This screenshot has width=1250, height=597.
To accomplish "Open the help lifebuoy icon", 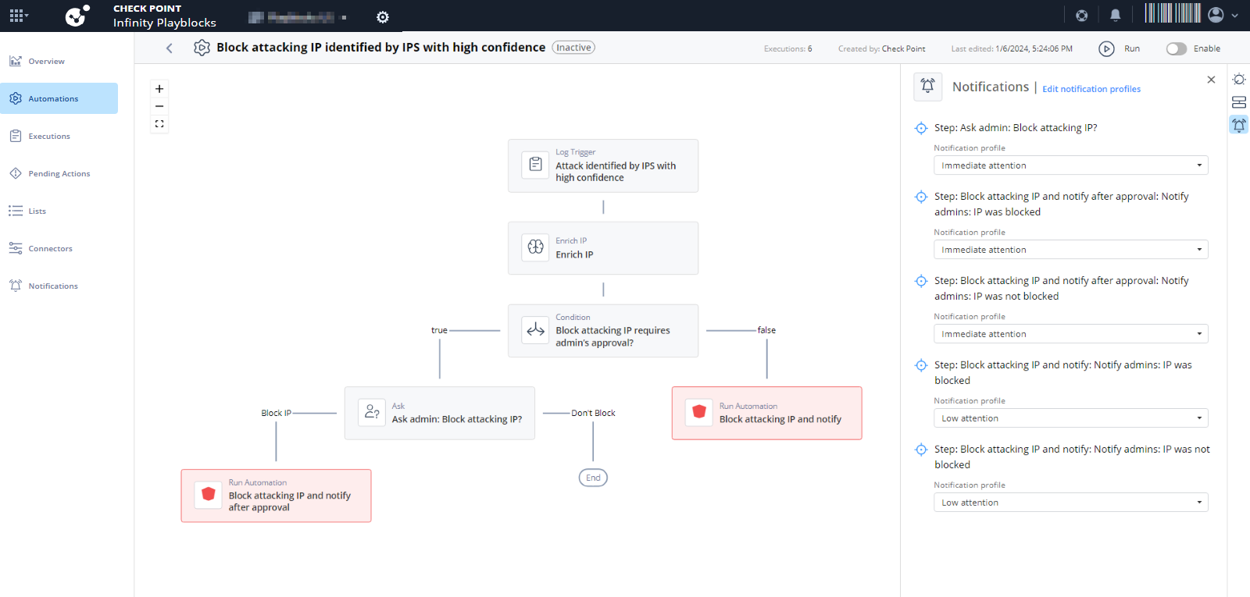I will 1082,16.
